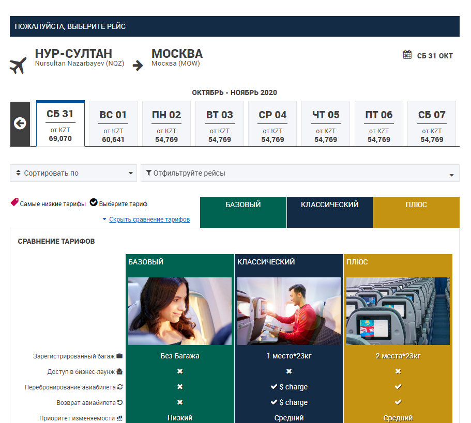471x423 pixels.
Task: Toggle the Выберите тариф checkmark
Action: (94, 203)
